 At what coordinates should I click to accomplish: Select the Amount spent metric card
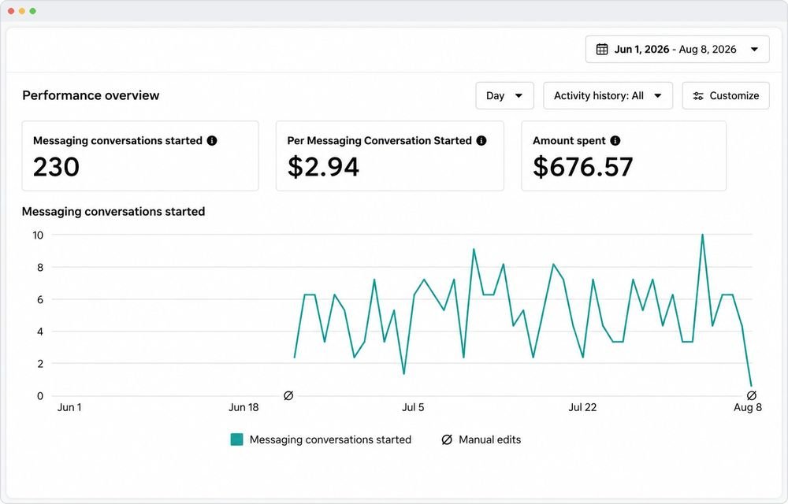pos(623,156)
